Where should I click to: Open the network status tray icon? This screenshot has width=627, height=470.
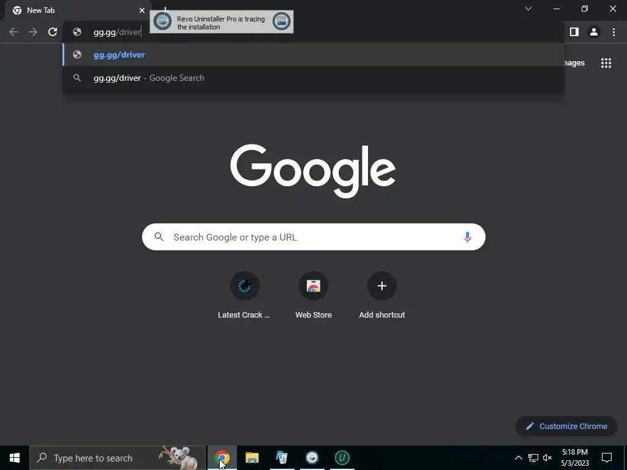coord(533,458)
